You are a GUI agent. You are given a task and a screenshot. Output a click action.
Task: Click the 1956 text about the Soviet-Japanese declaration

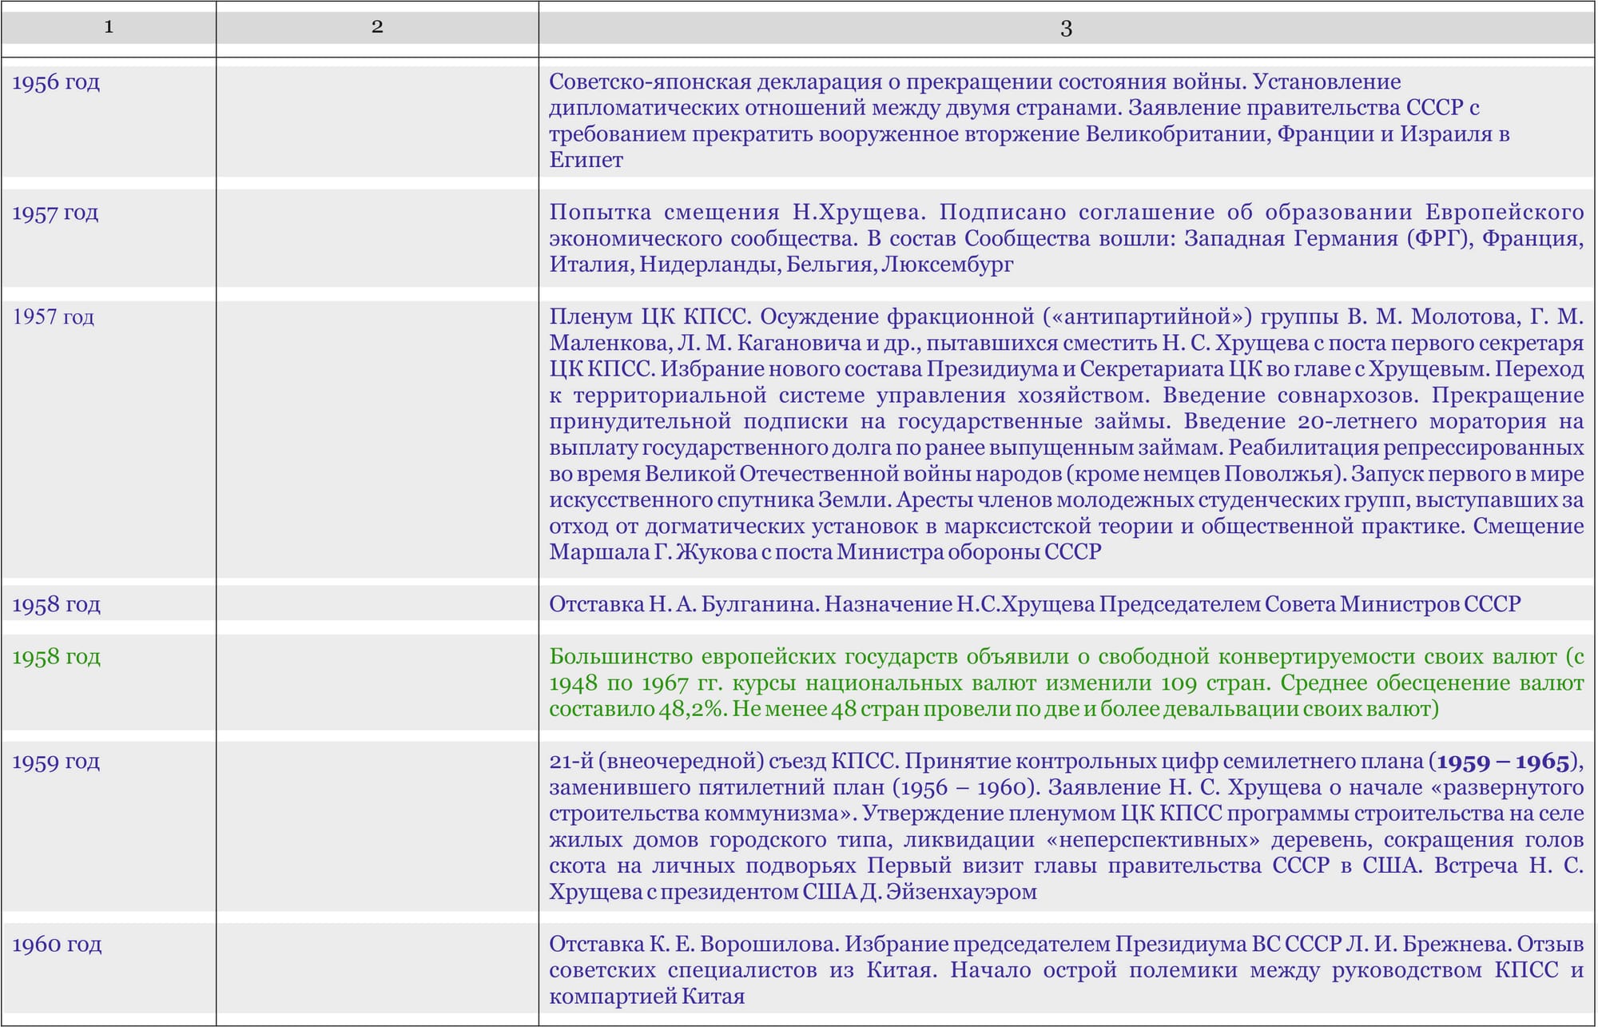click(1029, 121)
